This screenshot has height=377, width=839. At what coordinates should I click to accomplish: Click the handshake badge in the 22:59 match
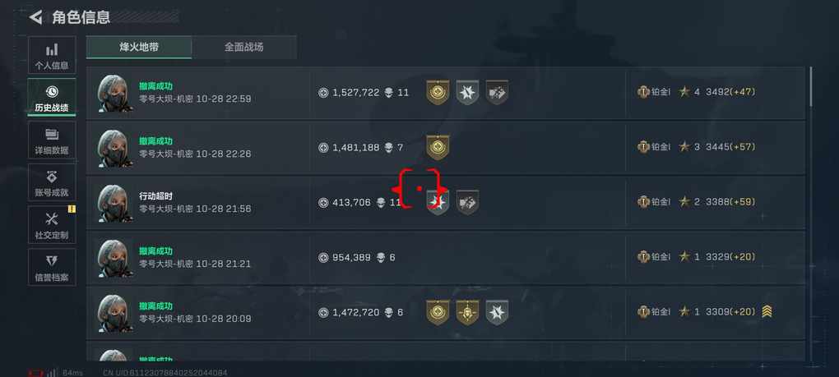(497, 92)
